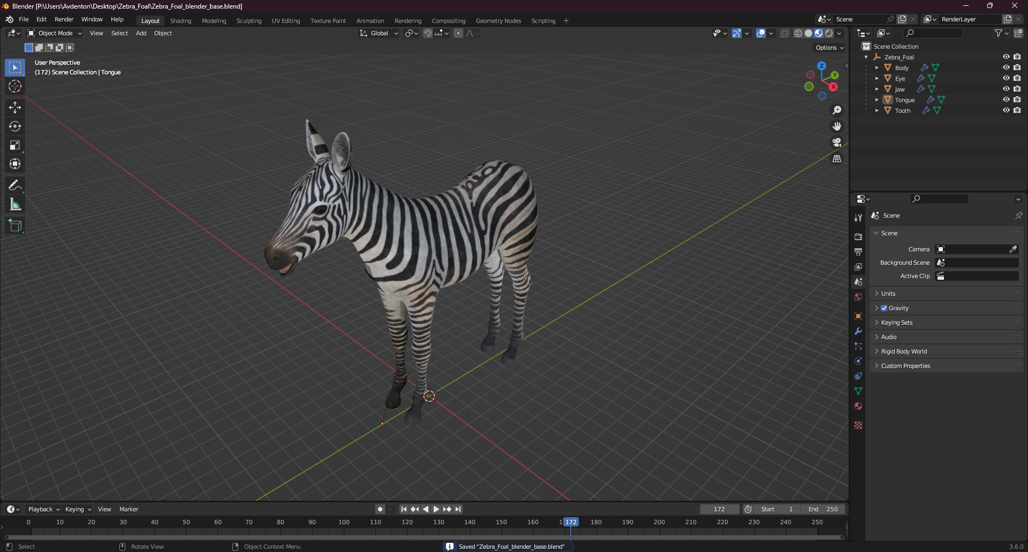Open the viewport Add menu
Image resolution: width=1028 pixels, height=552 pixels.
tap(141, 33)
